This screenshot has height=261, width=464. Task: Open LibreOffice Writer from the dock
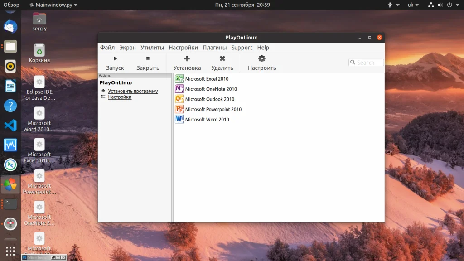pos(10,86)
